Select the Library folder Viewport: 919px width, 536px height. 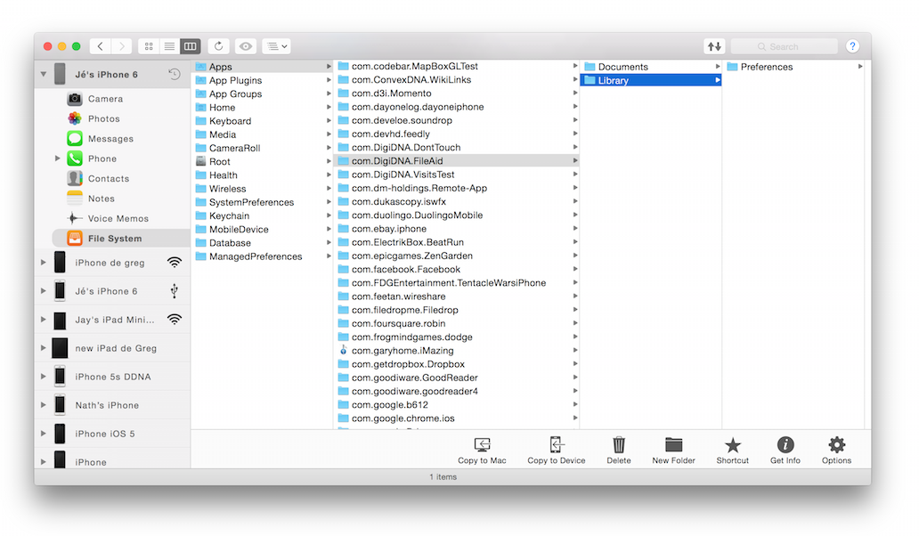[x=651, y=80]
